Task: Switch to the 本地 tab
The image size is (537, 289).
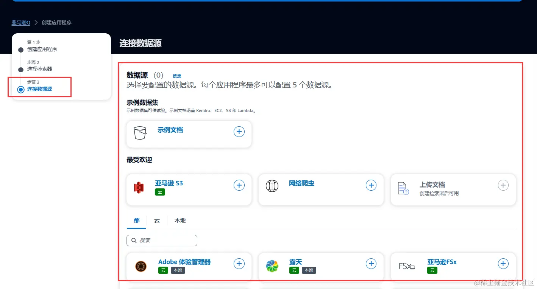Action: coord(180,221)
